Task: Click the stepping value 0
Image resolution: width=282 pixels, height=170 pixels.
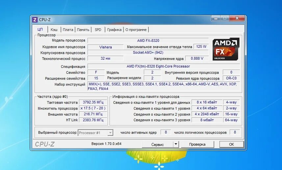Action: pos(231,72)
